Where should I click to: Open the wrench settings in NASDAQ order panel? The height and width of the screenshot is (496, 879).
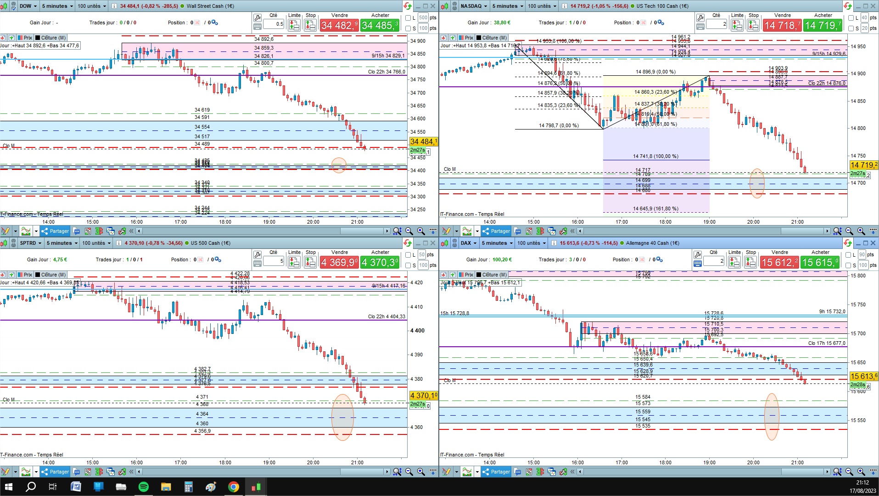[700, 18]
